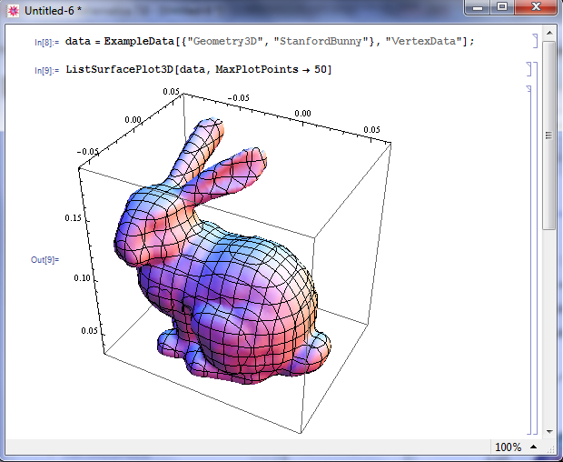Place the cursor on ExampleData in the first input
563x462 pixels.
(x=139, y=41)
